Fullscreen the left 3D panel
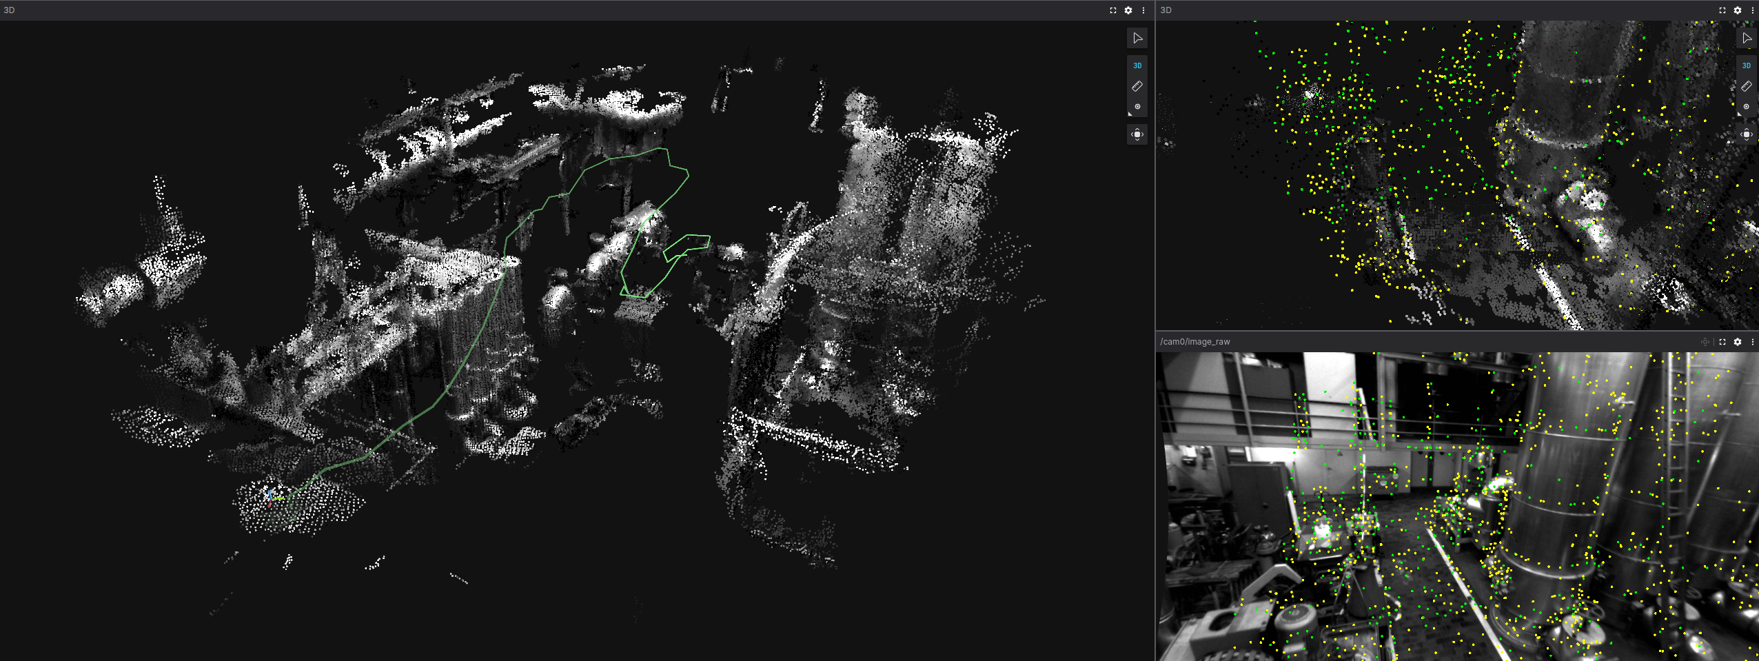 (1113, 10)
